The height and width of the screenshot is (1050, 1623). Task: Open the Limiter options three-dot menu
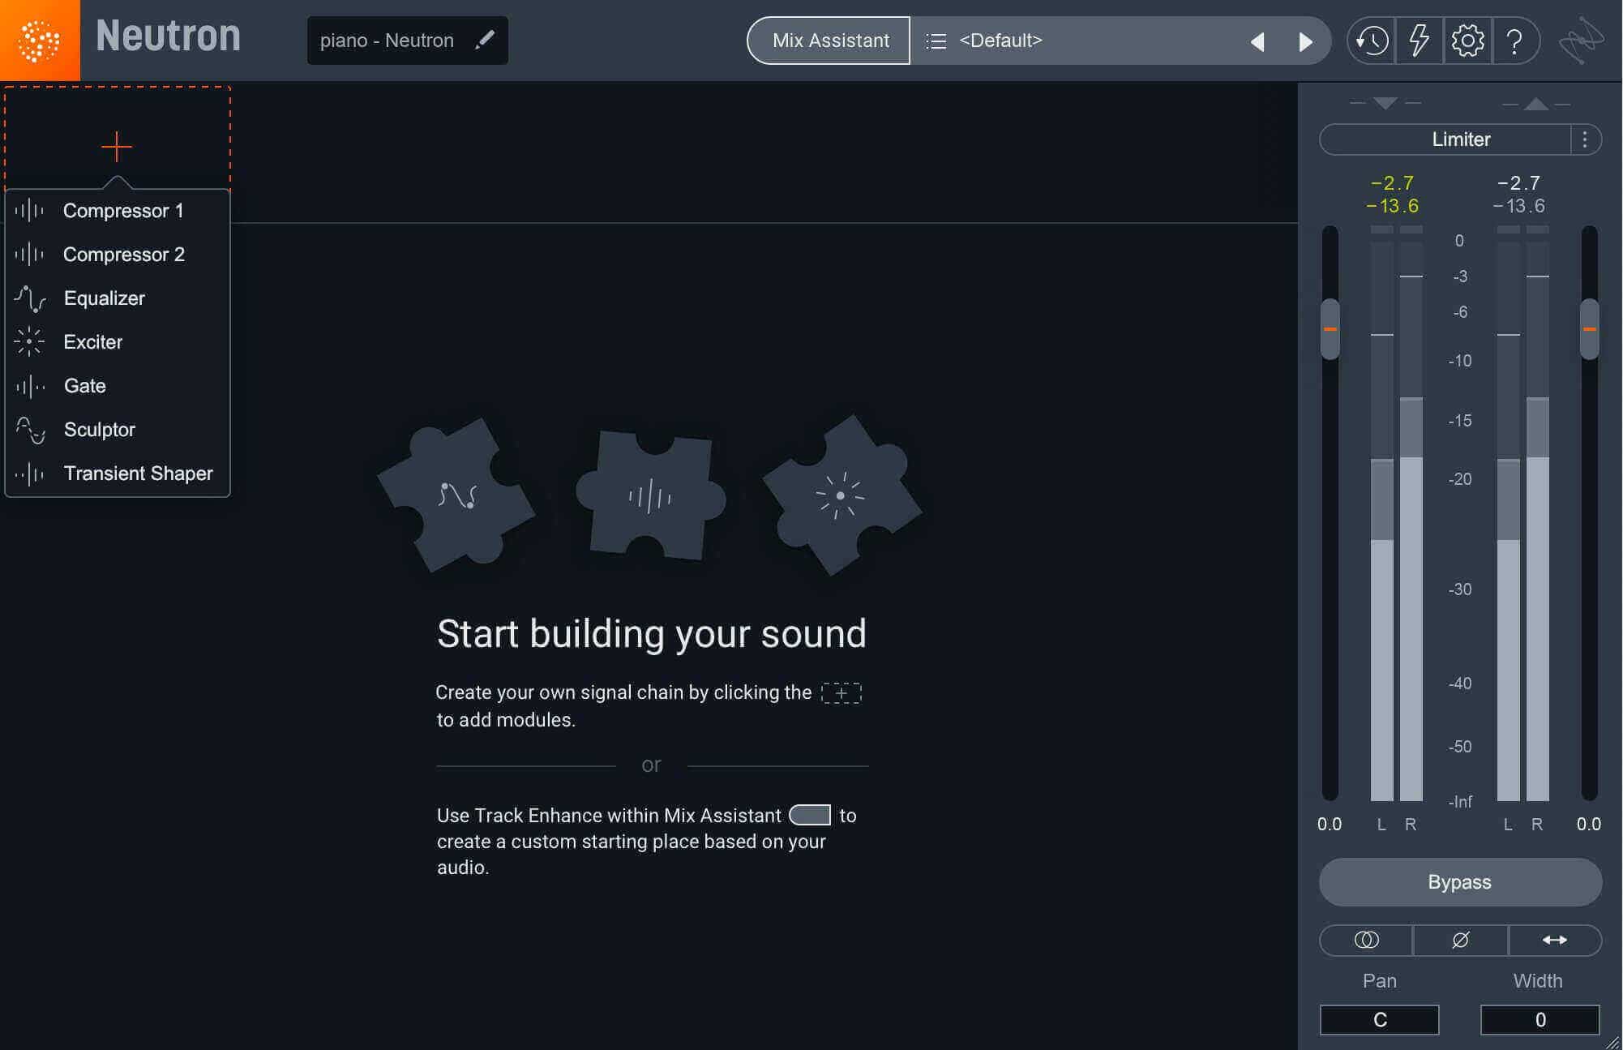1585,139
